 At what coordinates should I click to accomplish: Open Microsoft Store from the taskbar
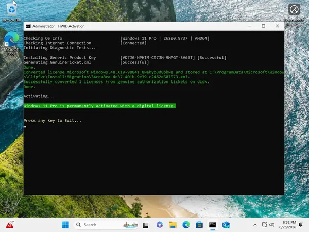(x=199, y=225)
